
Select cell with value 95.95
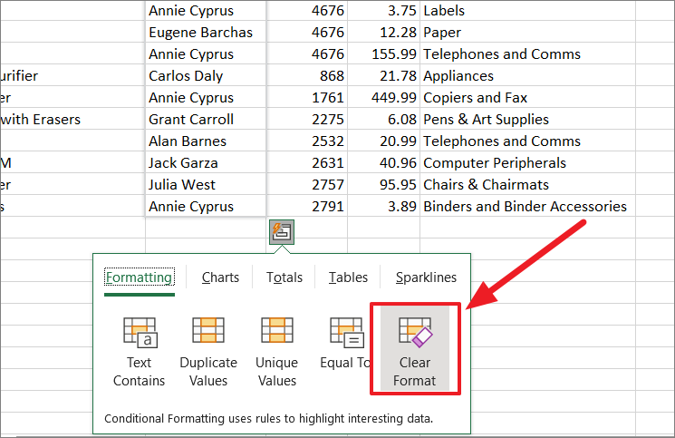click(383, 184)
